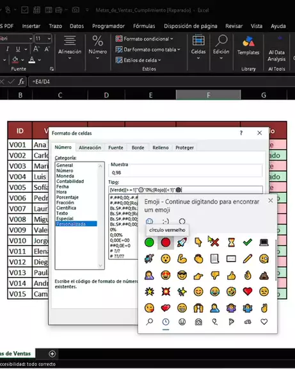The width and height of the screenshot is (295, 369).
Task: Insert the hourglass emoji
Action: (231, 242)
